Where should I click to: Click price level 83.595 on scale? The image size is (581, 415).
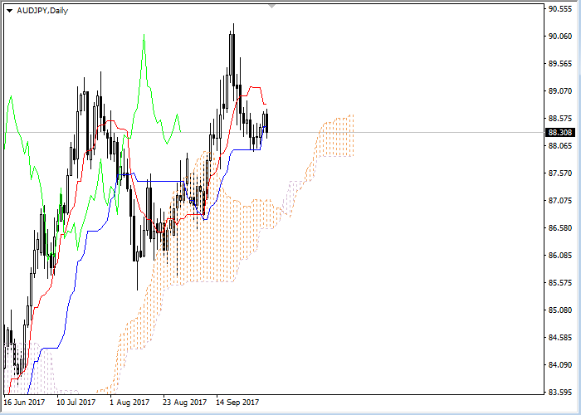click(560, 392)
